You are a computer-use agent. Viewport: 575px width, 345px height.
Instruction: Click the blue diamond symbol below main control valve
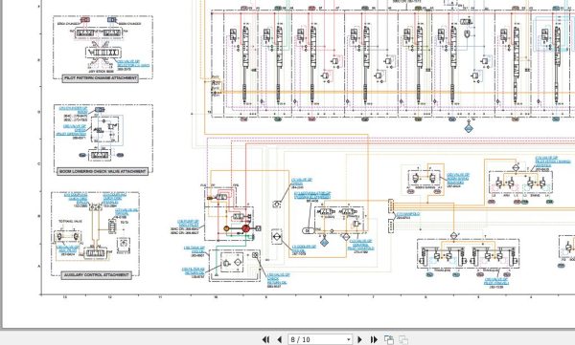coord(469,128)
